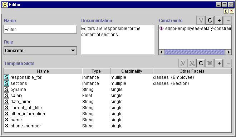Click the Remove slot minus button
236x137 pixels.
[x=228, y=63]
